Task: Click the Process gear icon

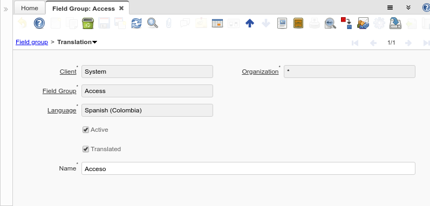Action: click(379, 23)
